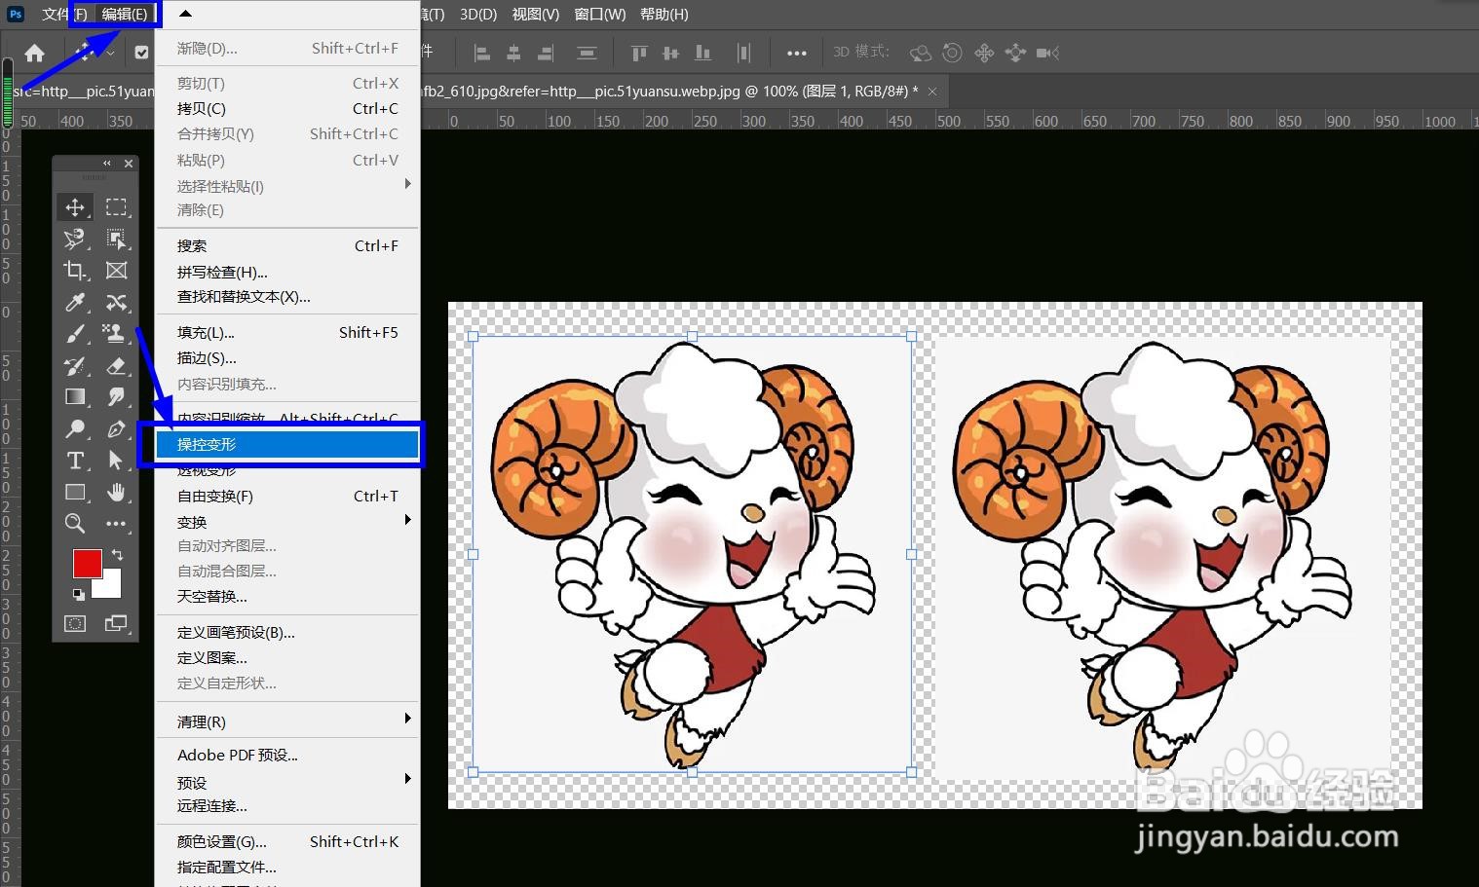Screen dimensions: 1479x887
Task: Click the scroll-up arrow atop Edit menu
Action: tap(185, 14)
